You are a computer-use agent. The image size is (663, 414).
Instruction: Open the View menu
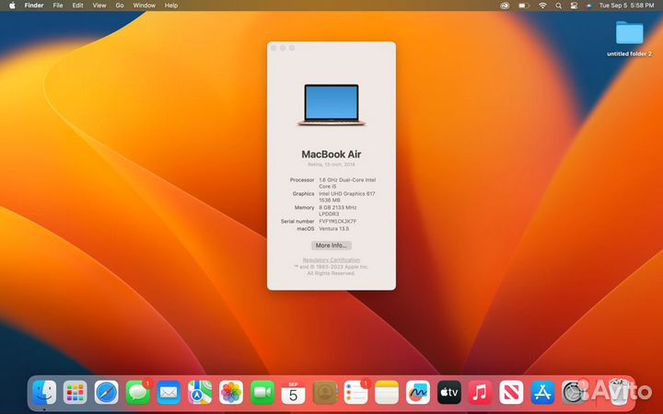99,6
